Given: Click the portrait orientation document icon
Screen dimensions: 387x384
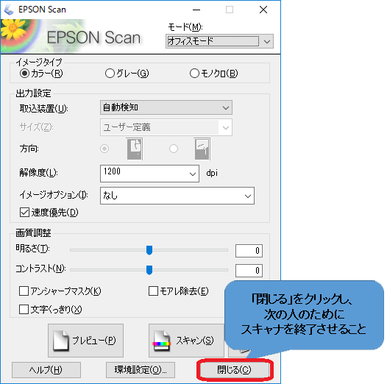Looking at the screenshot, I should (x=135, y=149).
